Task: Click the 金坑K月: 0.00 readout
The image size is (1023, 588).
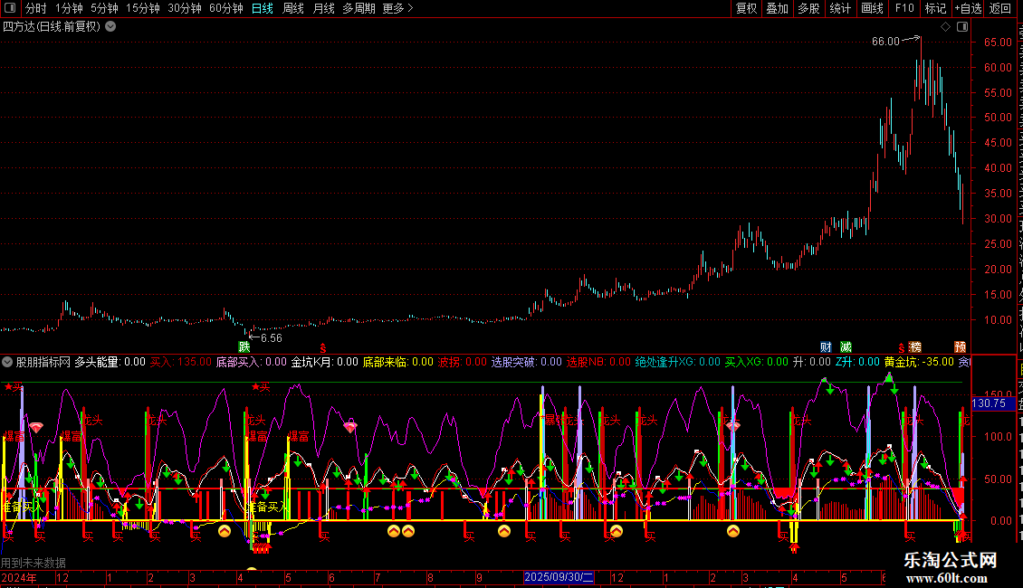Action: click(x=324, y=362)
